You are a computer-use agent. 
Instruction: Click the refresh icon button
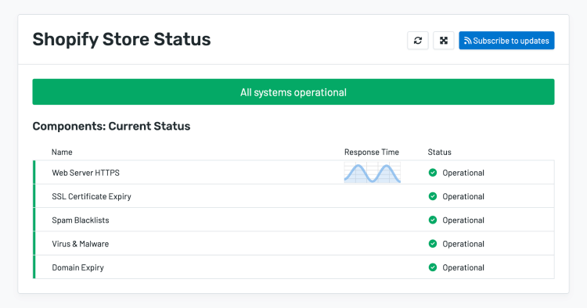418,41
